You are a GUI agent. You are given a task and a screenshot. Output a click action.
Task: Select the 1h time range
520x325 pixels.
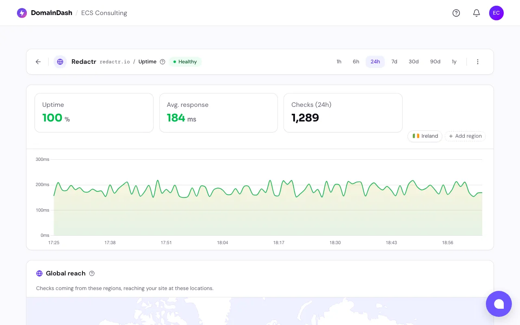339,62
